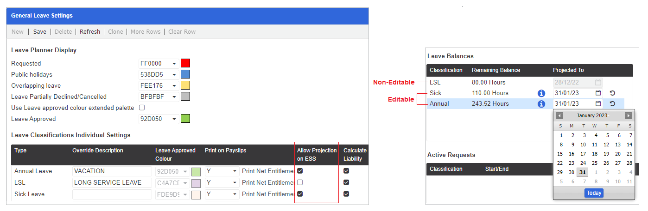Click Save in the toolbar
The height and width of the screenshot is (211, 648).
40,32
